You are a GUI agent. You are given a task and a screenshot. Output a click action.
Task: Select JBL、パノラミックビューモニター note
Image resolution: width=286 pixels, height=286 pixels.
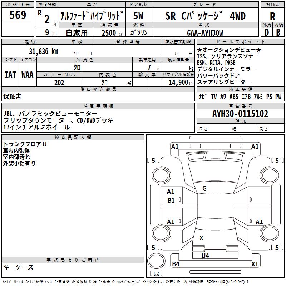pos(50,114)
